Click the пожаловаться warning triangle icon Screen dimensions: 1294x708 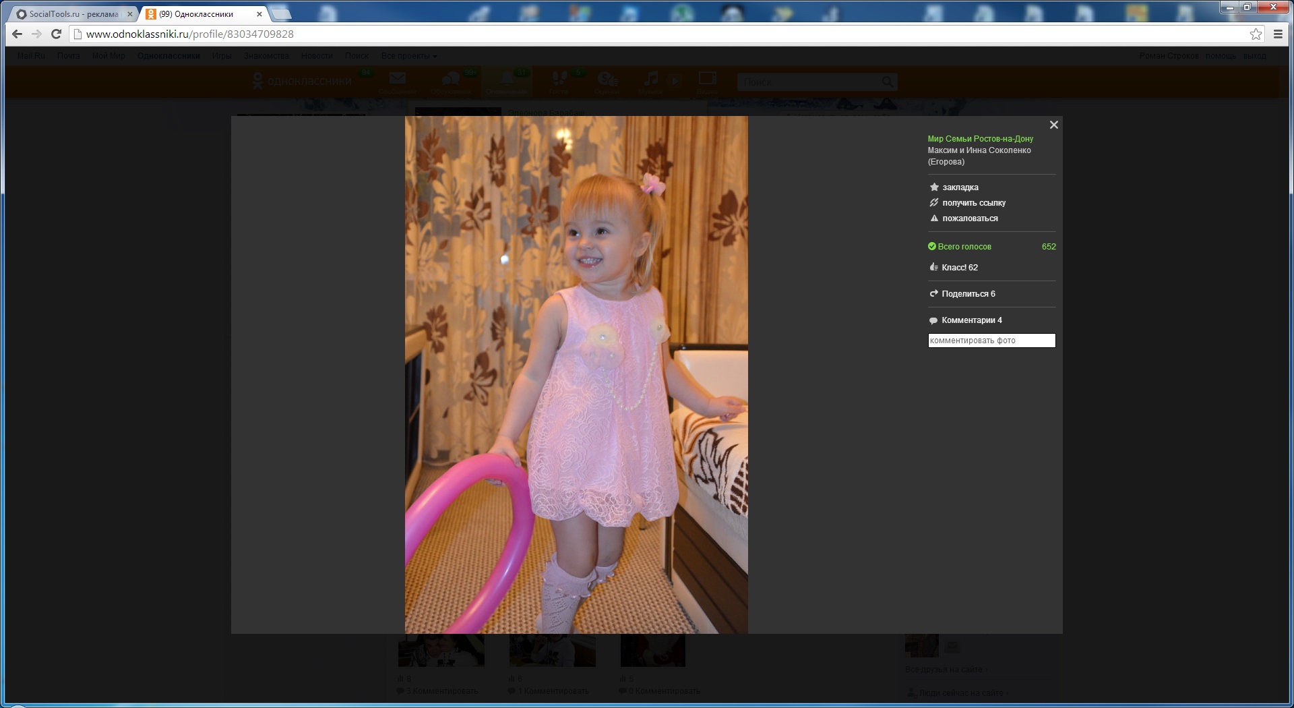point(934,218)
